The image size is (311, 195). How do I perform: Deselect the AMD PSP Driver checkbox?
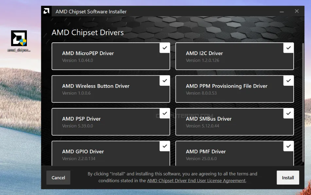coord(165,113)
